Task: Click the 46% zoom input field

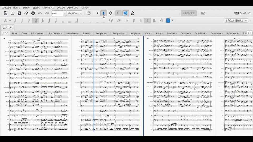Action: pyautogui.click(x=57, y=13)
